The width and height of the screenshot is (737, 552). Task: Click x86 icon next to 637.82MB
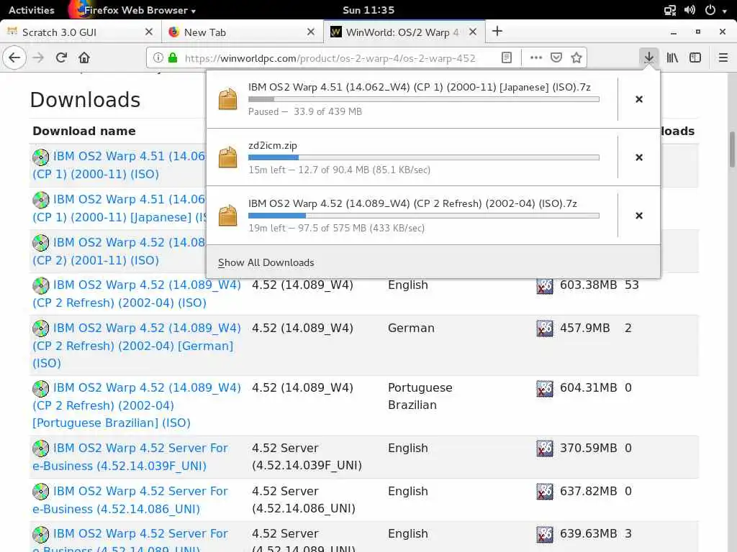545,492
